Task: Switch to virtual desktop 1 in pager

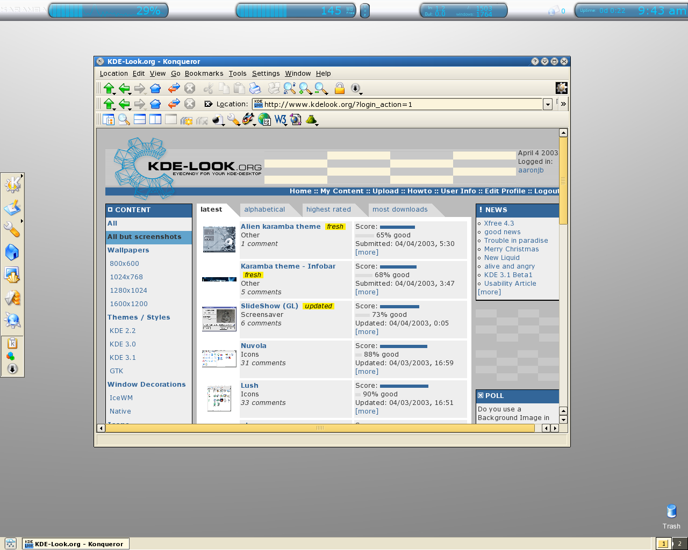Action: coord(663,544)
